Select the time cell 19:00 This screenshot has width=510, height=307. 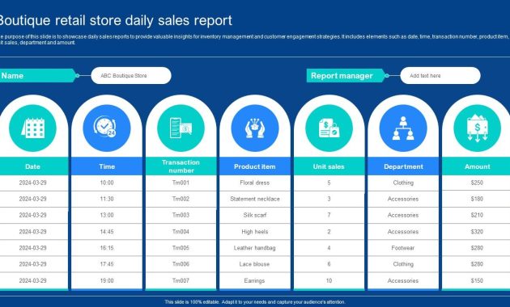[x=107, y=280]
